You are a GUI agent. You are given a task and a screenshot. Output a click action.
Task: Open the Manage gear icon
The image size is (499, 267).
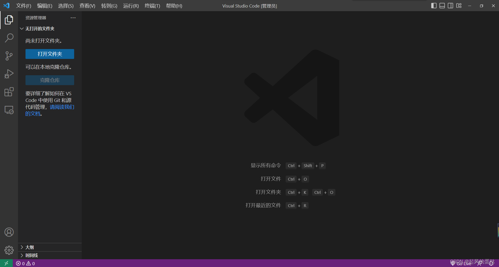coord(9,250)
